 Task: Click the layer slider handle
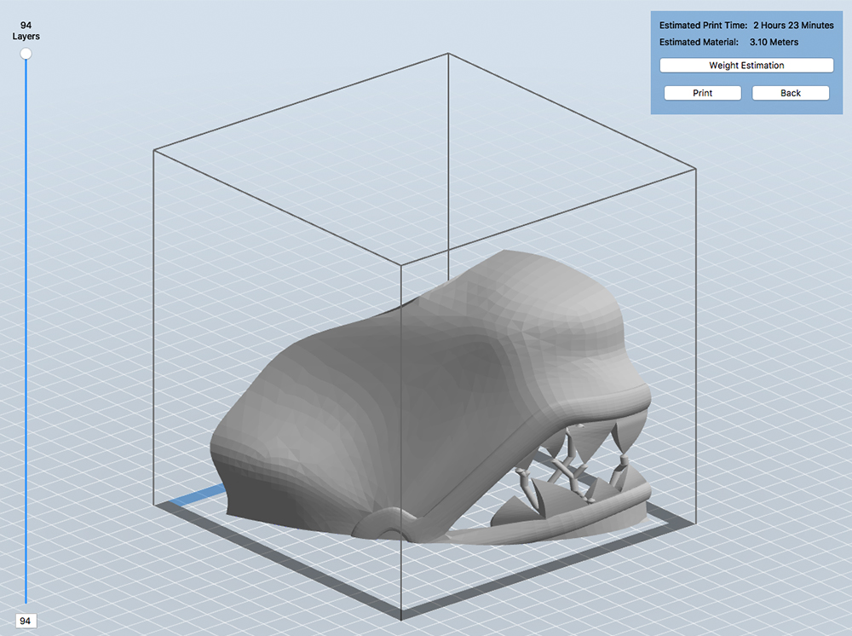pos(26,53)
